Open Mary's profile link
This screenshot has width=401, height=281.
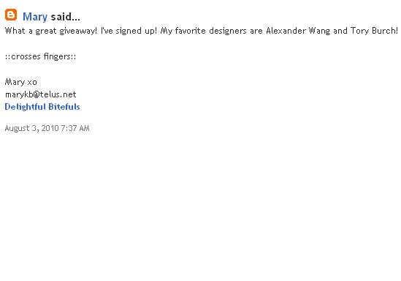(x=35, y=17)
